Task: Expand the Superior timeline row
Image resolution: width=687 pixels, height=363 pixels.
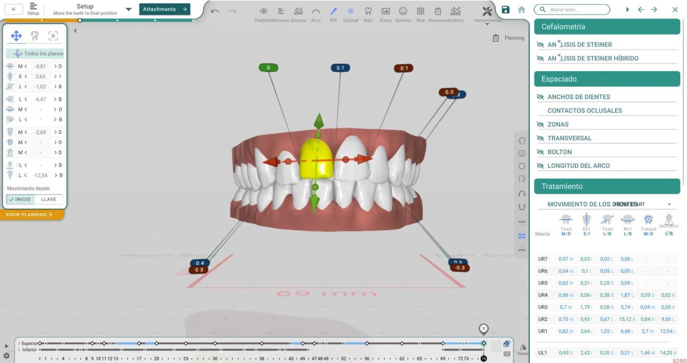Action: 19,343
